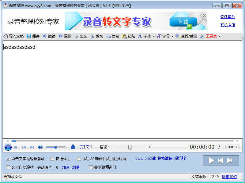Enable the 快捷标注 checkbox
Viewport: 245px width, 183px height.
[52, 159]
